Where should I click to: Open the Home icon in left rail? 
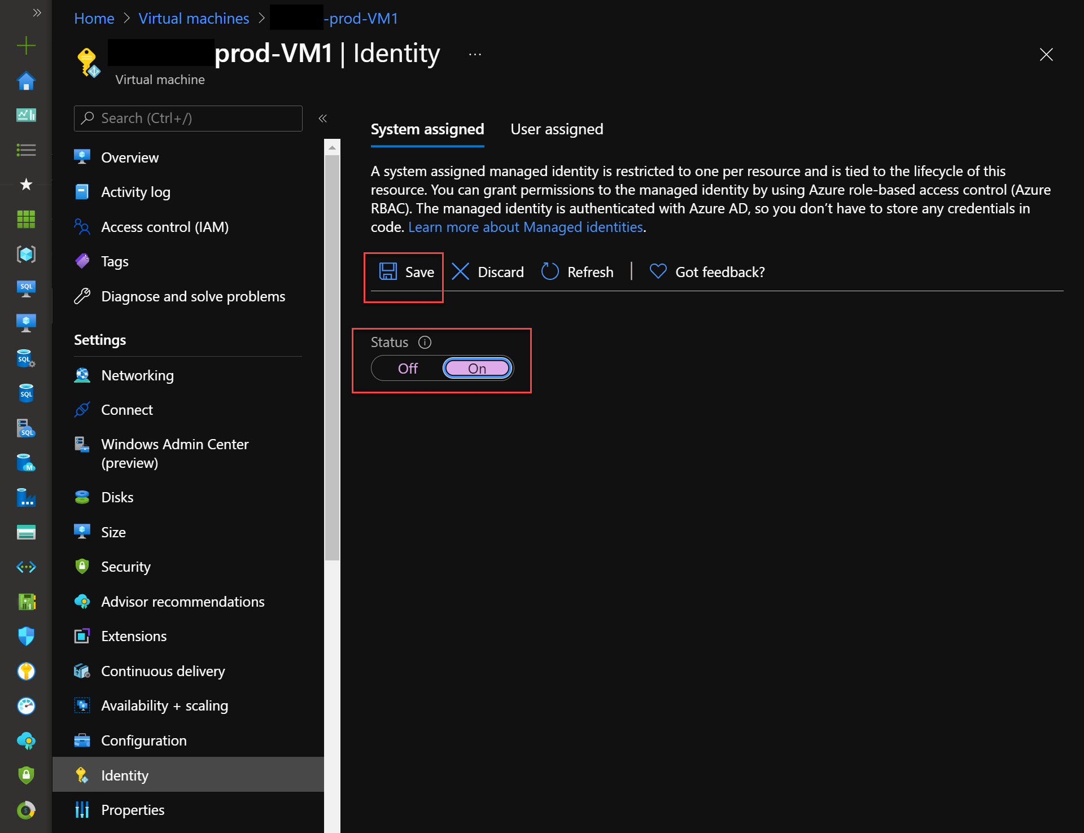[26, 81]
